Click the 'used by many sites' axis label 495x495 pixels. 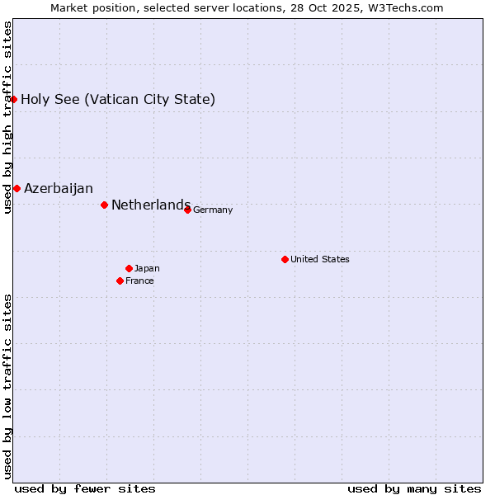point(414,488)
